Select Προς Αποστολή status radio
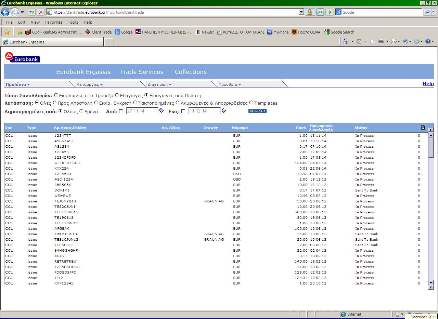The image size is (438, 319). [x=55, y=103]
